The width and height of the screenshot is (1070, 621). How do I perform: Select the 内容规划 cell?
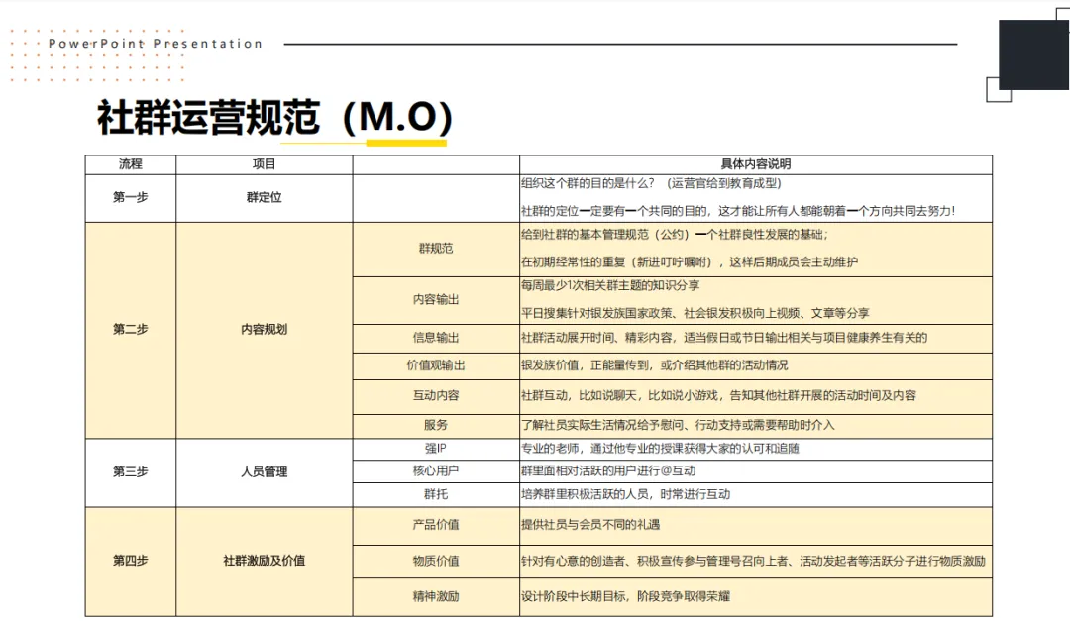click(265, 330)
